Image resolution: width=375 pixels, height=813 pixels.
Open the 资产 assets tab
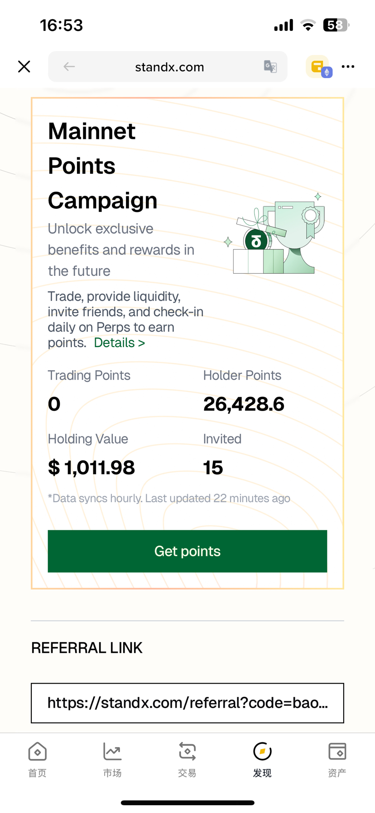click(x=337, y=759)
